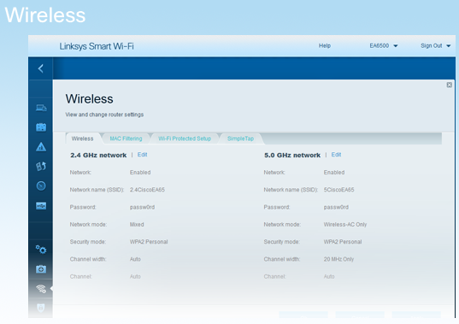Open the Device List icon in sidebar

[41, 108]
